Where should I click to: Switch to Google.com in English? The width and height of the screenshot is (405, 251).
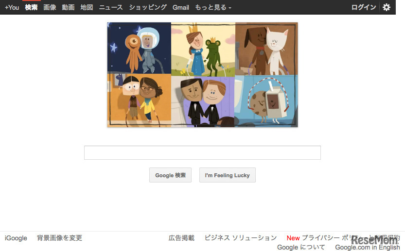tap(368, 247)
